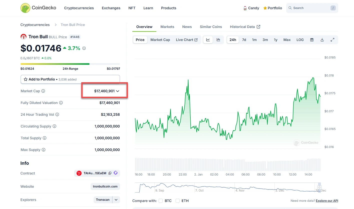The width and height of the screenshot is (354, 209).
Task: Click the CoinGecko logo
Action: (38, 8)
